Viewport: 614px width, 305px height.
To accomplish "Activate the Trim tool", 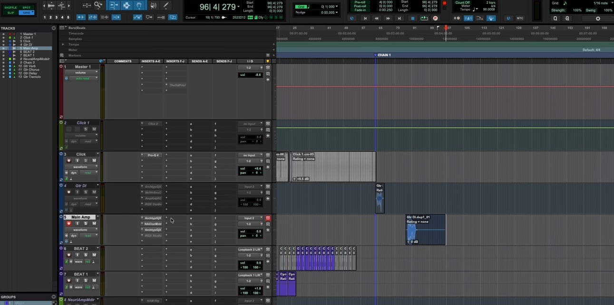I will [114, 6].
